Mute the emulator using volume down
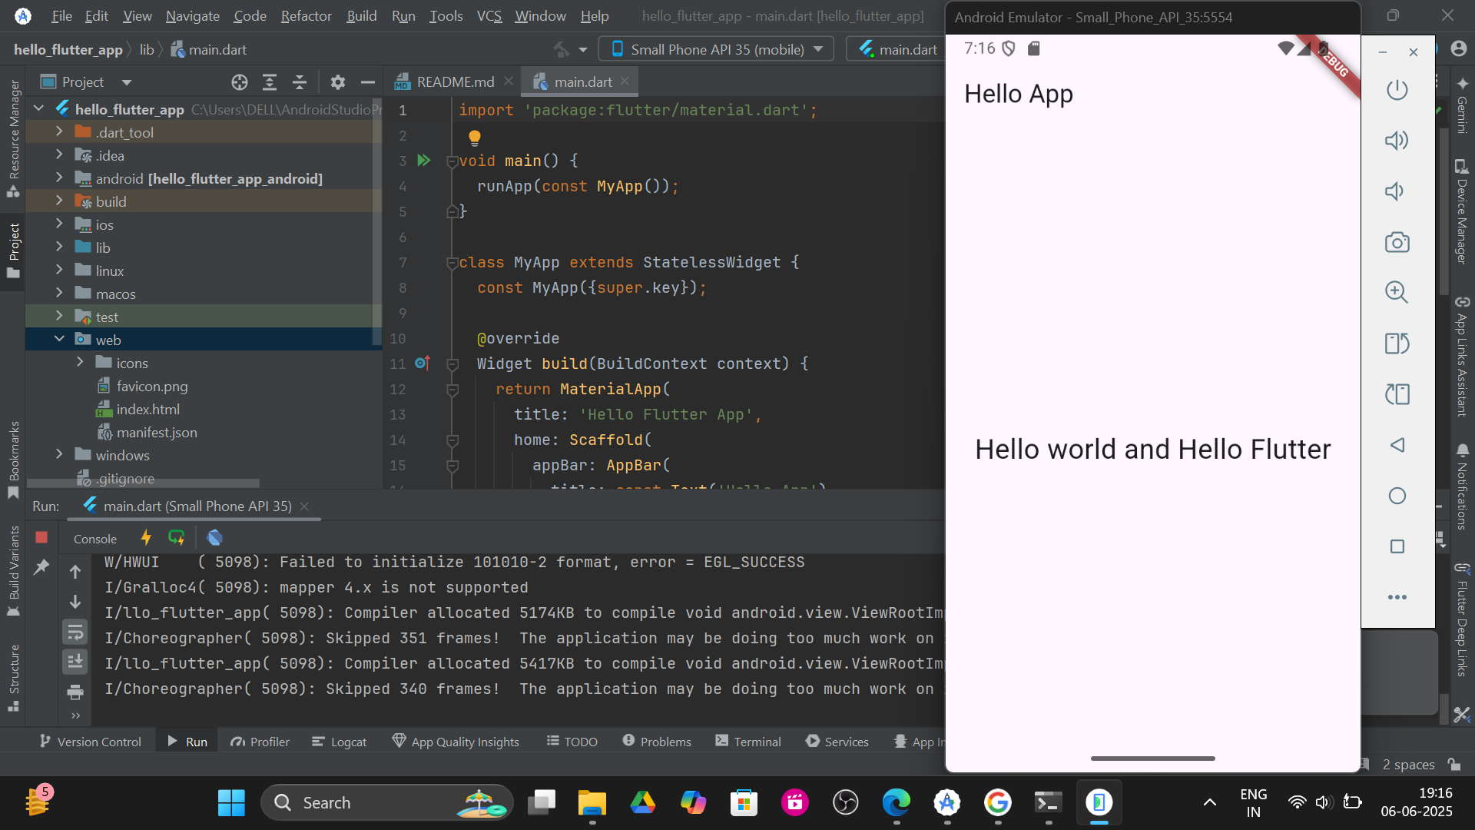This screenshot has width=1475, height=830. click(1397, 191)
